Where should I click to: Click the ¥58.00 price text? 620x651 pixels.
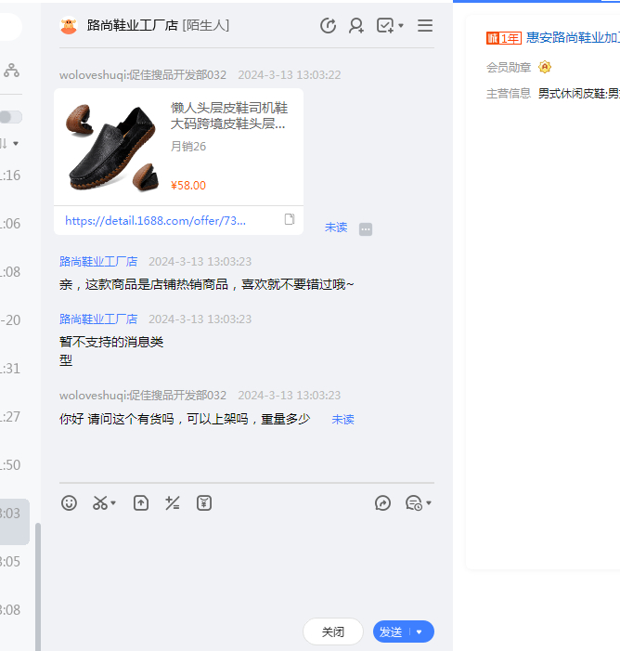[188, 185]
